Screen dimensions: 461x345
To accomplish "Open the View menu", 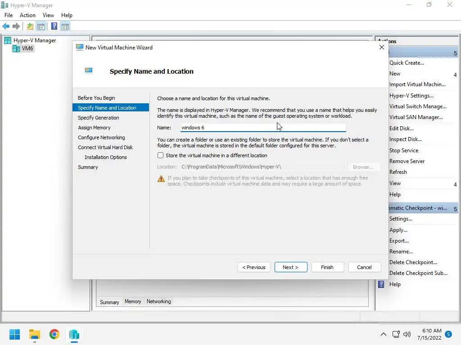I will (x=48, y=15).
